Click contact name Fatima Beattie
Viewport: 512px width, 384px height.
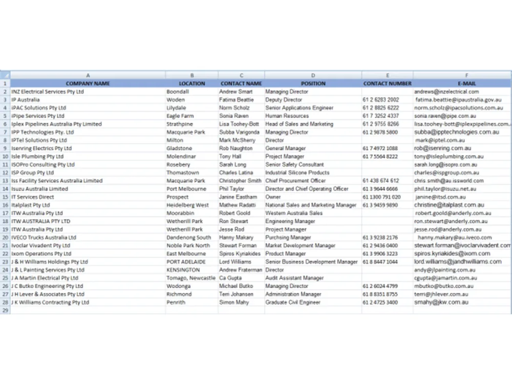tap(241, 100)
